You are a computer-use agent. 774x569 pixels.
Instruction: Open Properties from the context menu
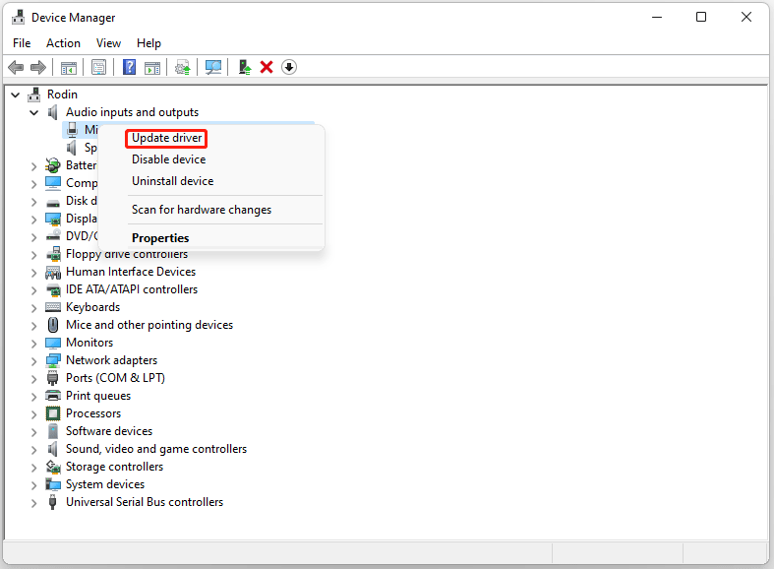(160, 238)
